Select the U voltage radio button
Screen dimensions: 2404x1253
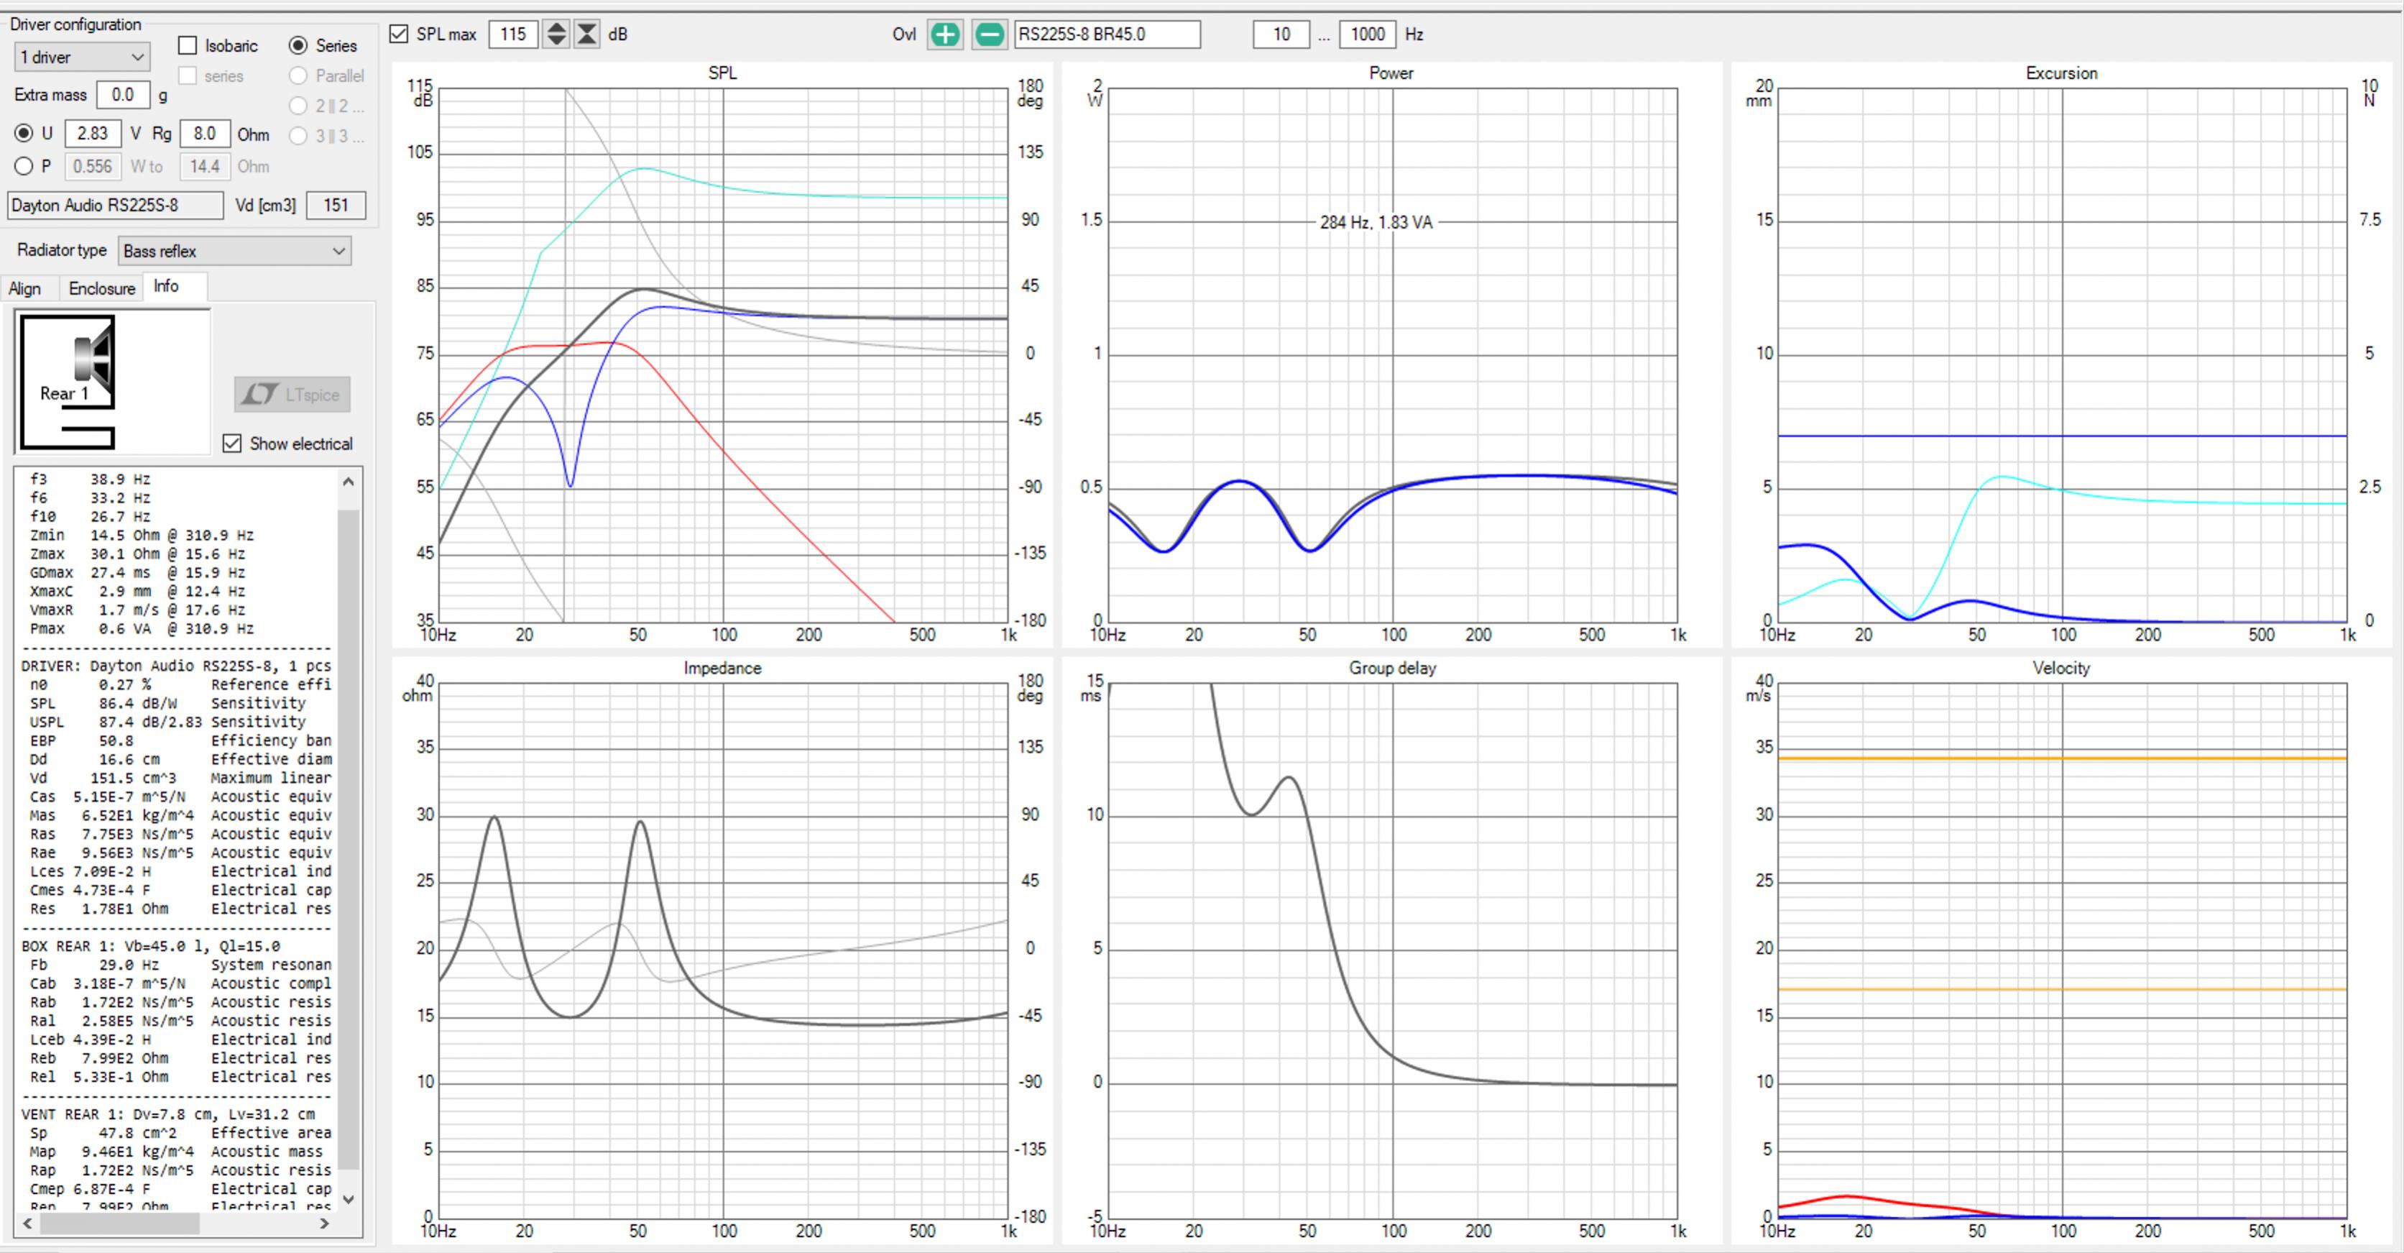[x=23, y=134]
